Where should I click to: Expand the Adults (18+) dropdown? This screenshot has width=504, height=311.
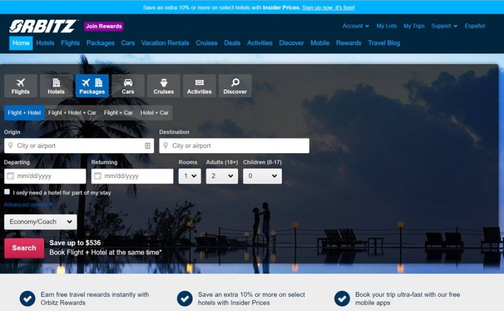coord(221,176)
